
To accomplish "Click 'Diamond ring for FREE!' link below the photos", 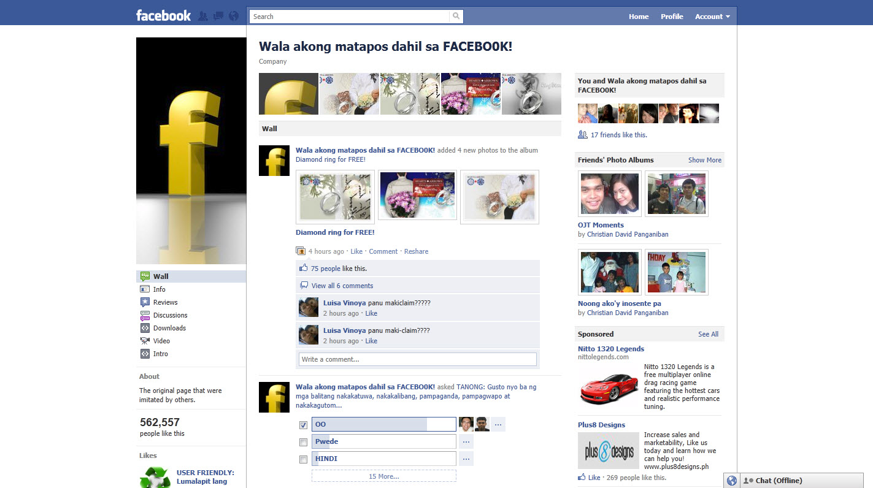I will coord(335,232).
